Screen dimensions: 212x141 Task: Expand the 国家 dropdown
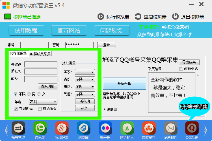[x=85, y=72]
